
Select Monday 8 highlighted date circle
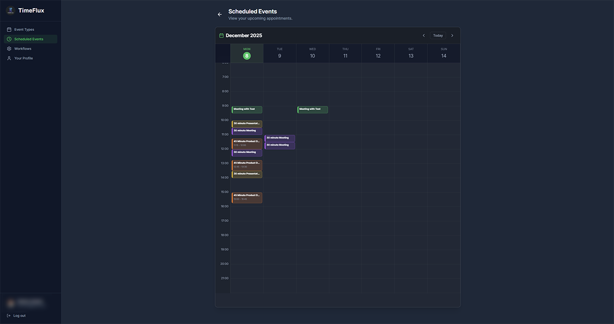247,56
